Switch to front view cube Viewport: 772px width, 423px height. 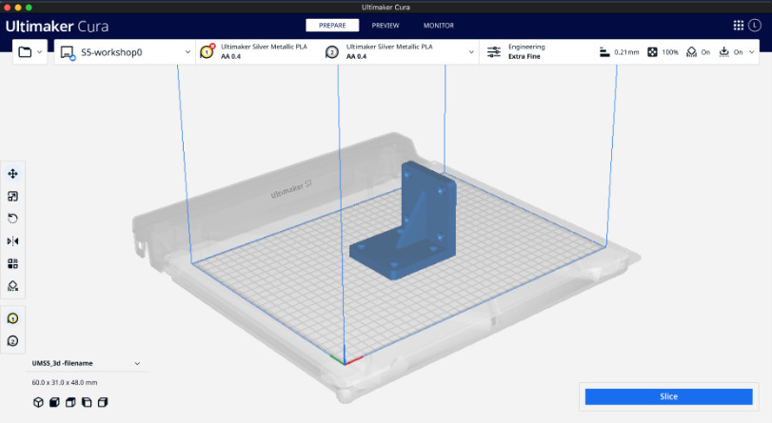tap(54, 402)
